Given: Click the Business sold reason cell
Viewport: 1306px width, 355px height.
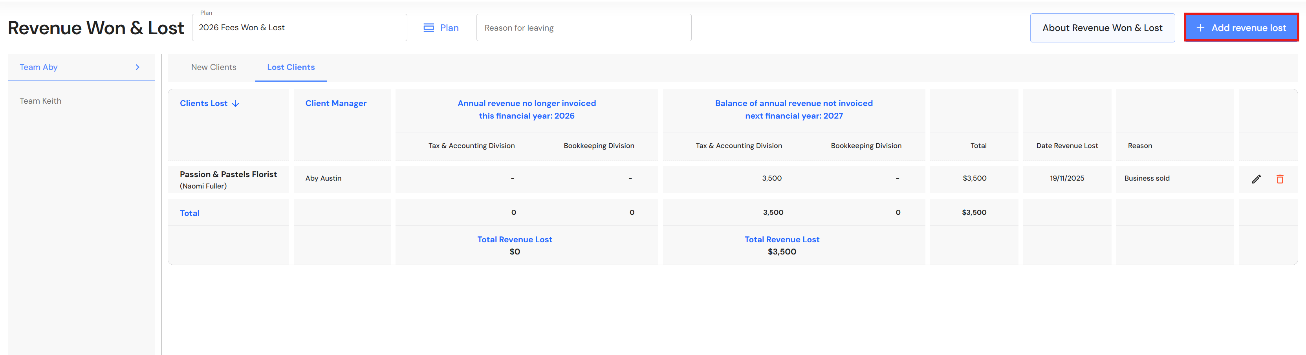Looking at the screenshot, I should tap(1147, 179).
